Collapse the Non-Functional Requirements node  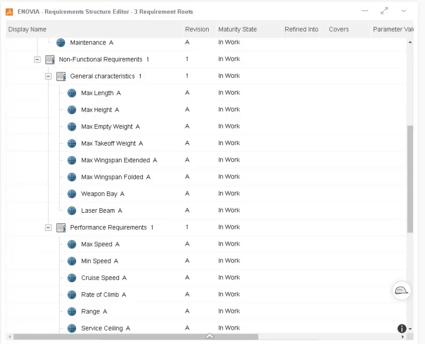click(37, 59)
